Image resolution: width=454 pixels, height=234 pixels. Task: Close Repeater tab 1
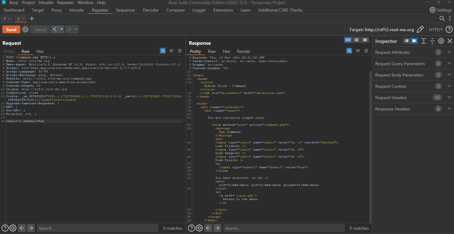(x=9, y=19)
